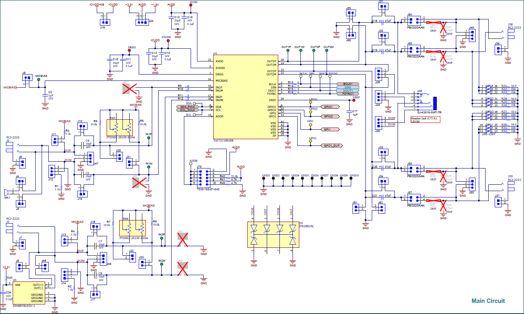Expand the BCLK1 net label chevron
The width and height of the screenshot is (524, 314).
click(x=348, y=84)
